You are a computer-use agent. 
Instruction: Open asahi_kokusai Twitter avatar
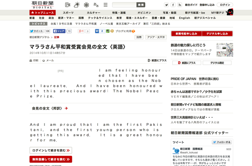pyautogui.click(x=176, y=151)
